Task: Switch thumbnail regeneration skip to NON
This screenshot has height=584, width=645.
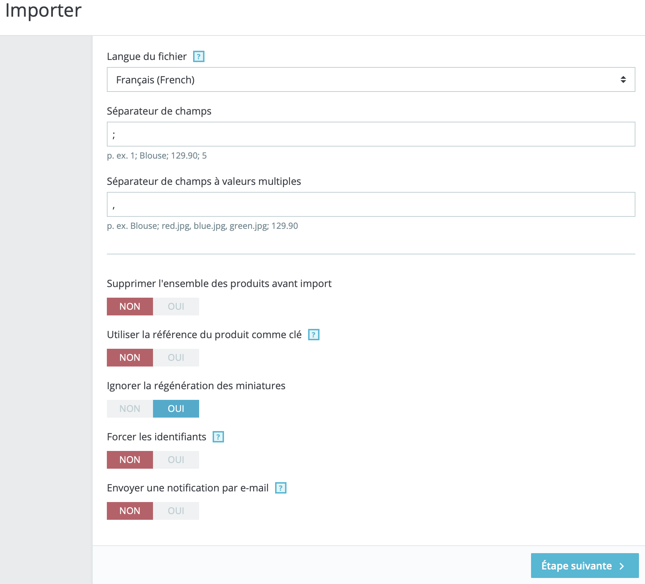Action: click(x=130, y=409)
